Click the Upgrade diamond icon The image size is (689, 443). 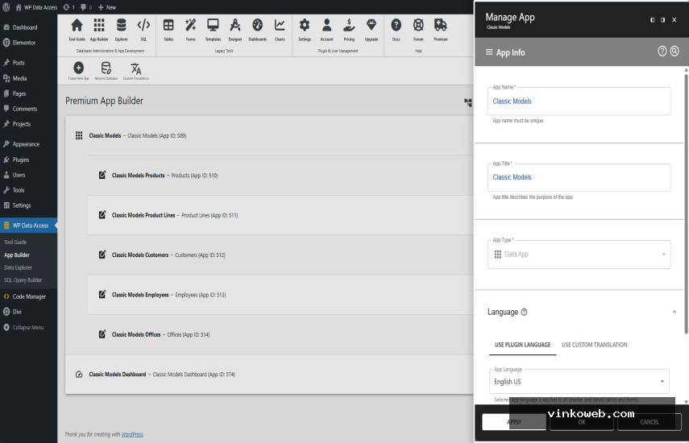click(x=371, y=26)
